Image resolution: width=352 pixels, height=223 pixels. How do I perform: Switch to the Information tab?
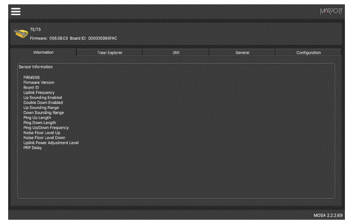point(44,53)
